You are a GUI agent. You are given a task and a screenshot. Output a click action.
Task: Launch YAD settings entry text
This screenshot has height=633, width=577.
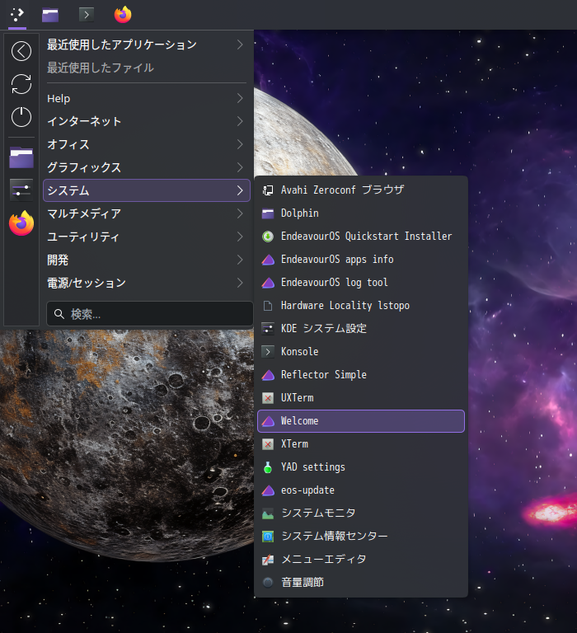(x=313, y=467)
